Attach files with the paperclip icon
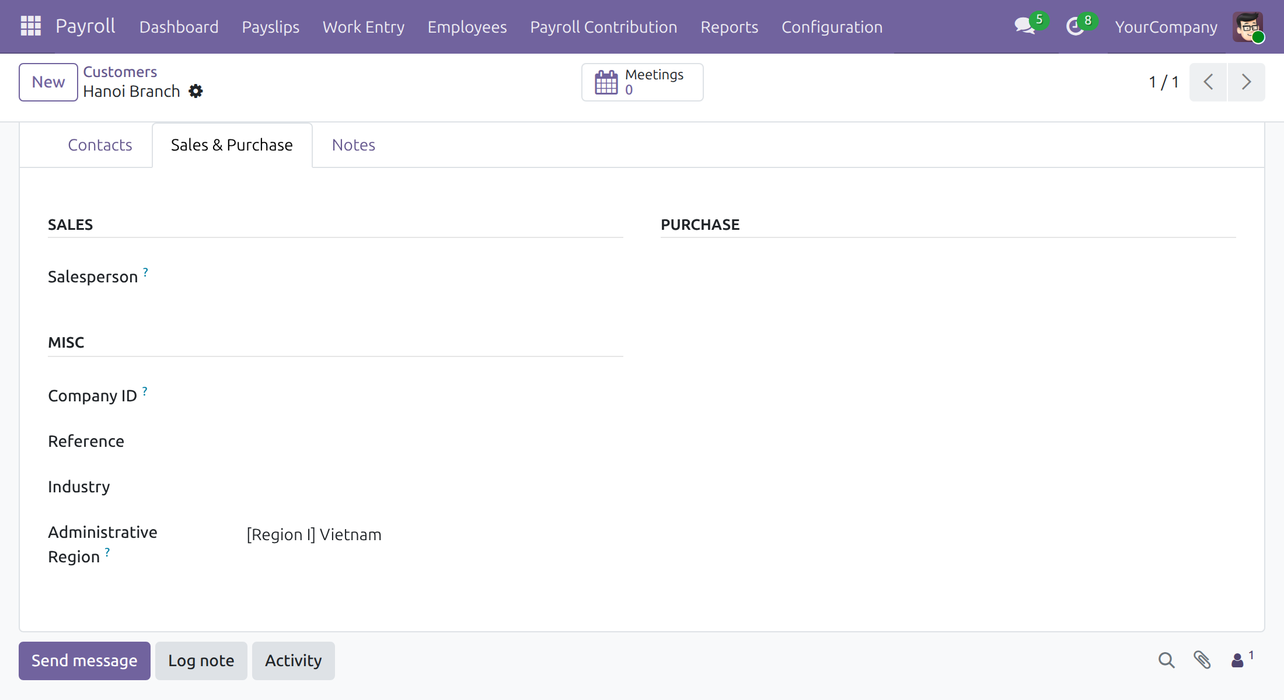The image size is (1284, 700). tap(1202, 660)
